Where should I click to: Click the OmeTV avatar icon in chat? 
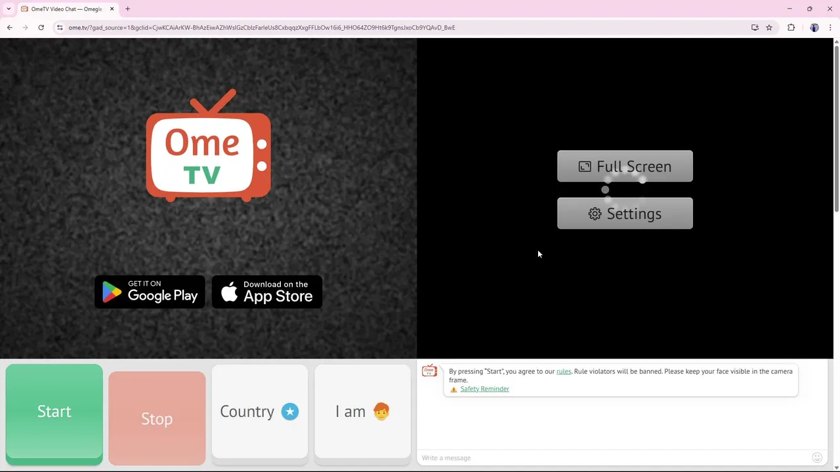[430, 371]
